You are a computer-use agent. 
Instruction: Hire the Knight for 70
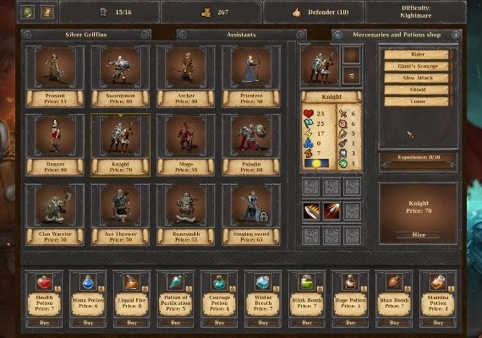[419, 235]
